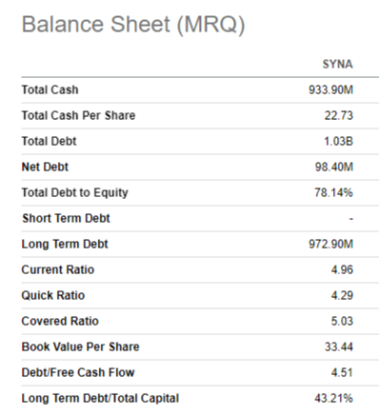
Task: Click the Covered Ratio label
Action: click(x=60, y=321)
